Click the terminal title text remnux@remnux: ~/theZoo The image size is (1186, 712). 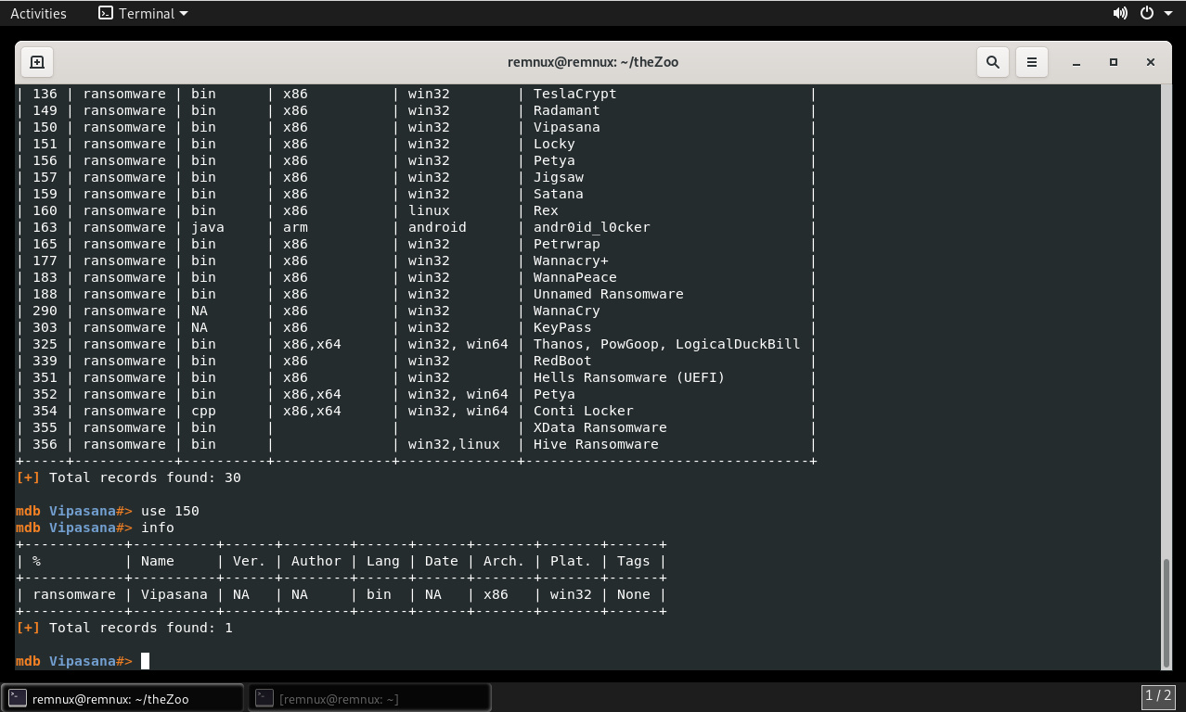(x=593, y=62)
